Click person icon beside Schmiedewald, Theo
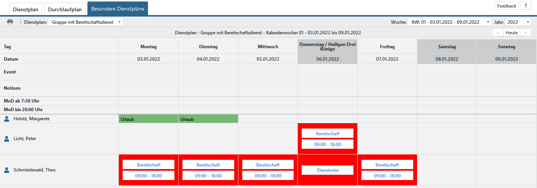537x188 pixels. [x=7, y=170]
